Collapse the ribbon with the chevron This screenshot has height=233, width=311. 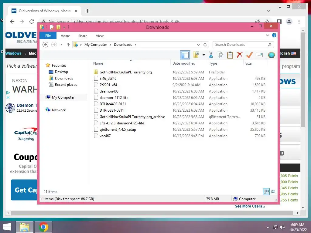click(267, 35)
